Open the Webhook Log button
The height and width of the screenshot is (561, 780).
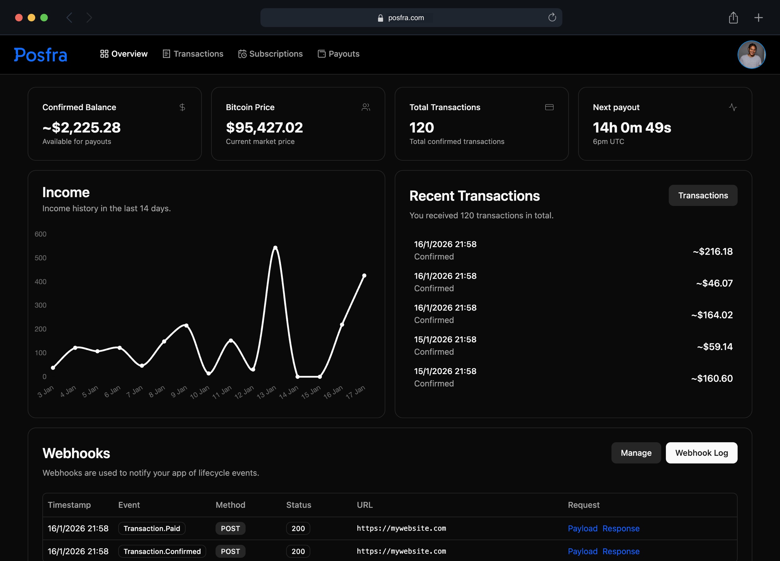coord(701,453)
